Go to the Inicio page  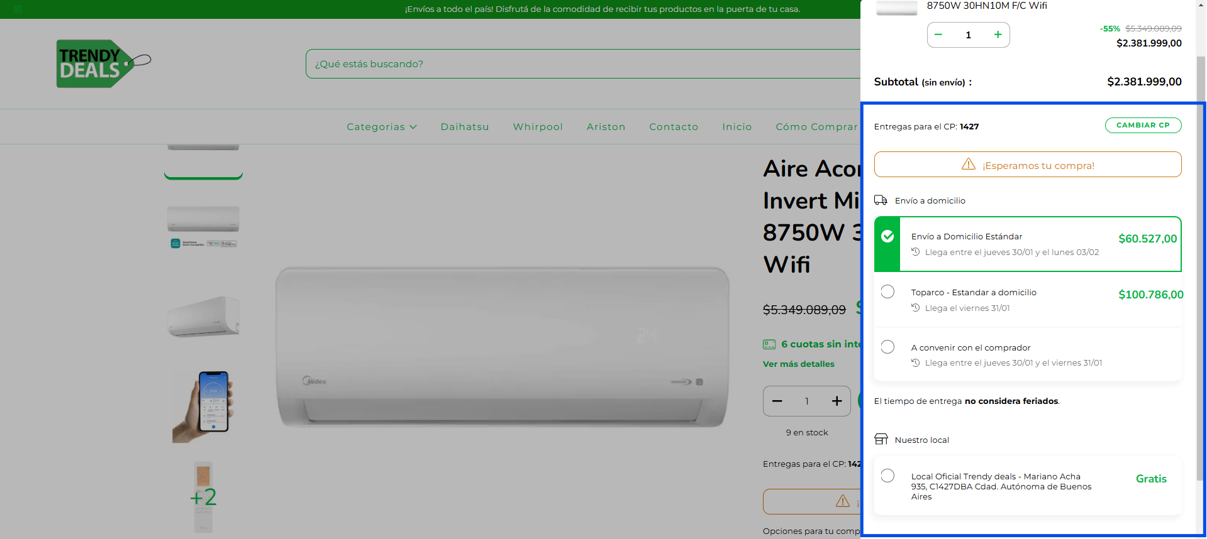(737, 126)
